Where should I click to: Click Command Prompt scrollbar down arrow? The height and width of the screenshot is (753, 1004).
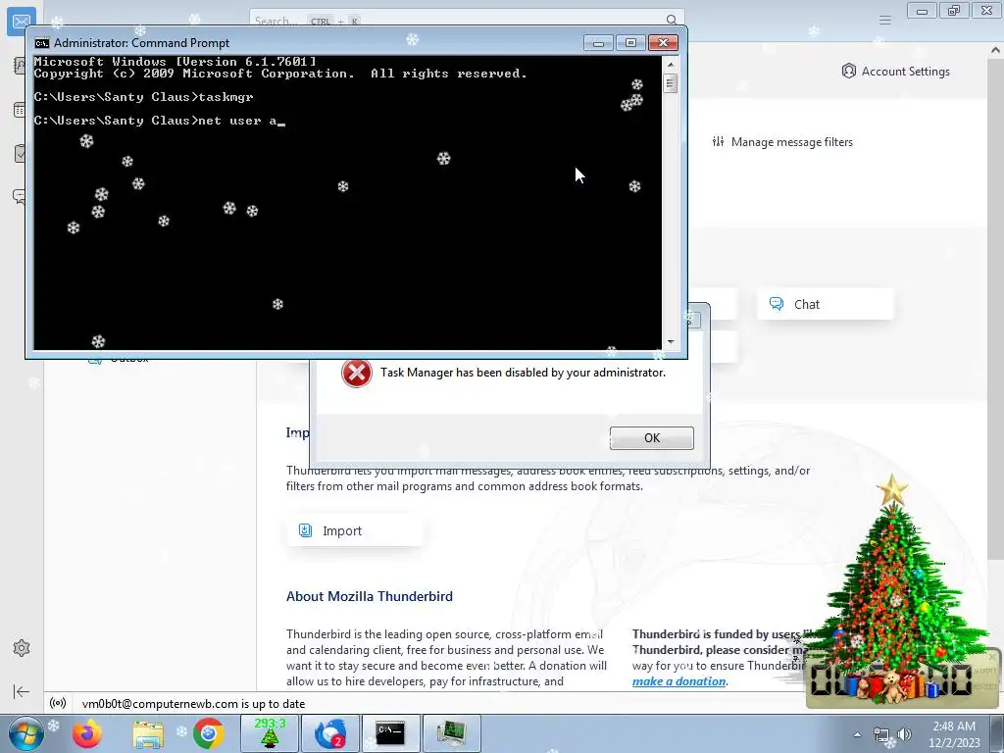pyautogui.click(x=671, y=342)
